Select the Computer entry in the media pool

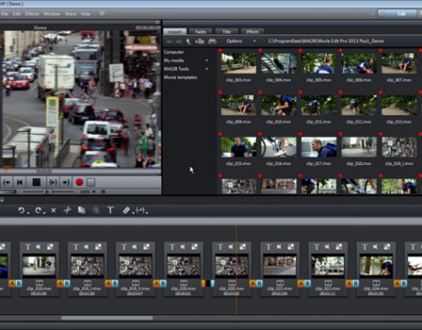(x=173, y=52)
